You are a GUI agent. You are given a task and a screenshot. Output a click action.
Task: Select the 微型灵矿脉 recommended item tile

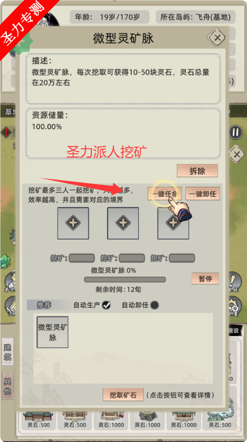[53, 332]
